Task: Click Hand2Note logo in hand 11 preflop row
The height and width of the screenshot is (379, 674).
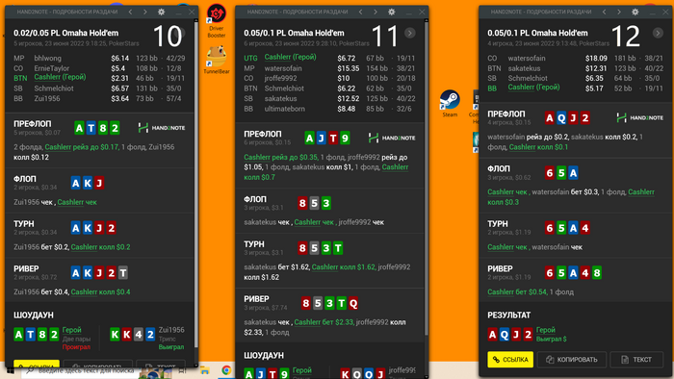Action: tap(392, 138)
